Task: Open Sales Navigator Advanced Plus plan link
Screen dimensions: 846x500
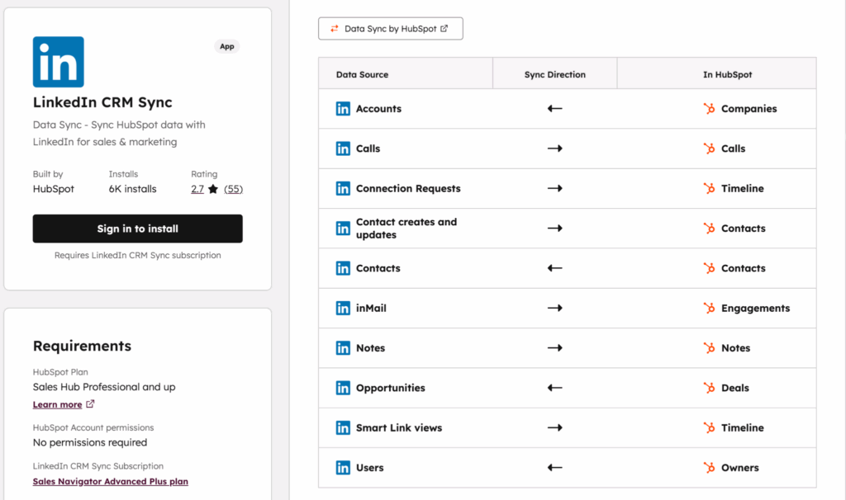Action: pyautogui.click(x=110, y=481)
